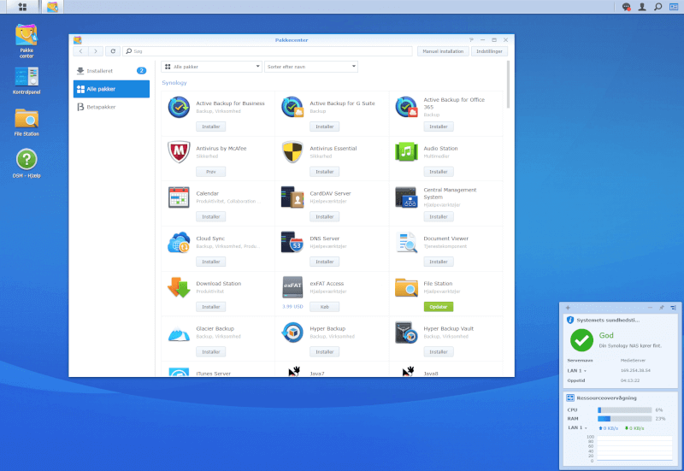Screen dimensions: 684x471
Task: Go back with the left arrow button
Action: click(80, 51)
